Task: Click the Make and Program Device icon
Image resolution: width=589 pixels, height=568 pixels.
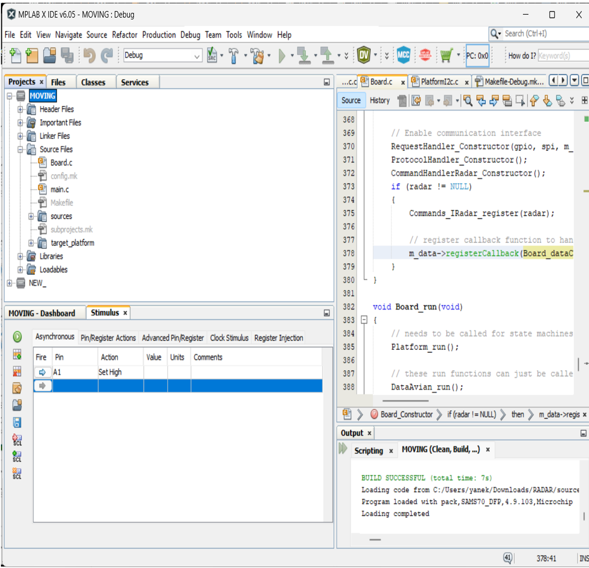Action: pos(303,56)
